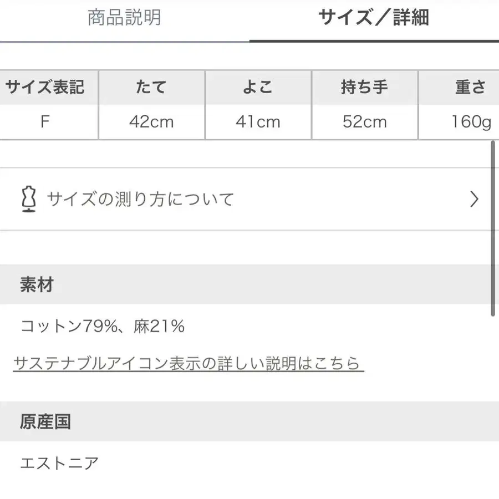Click the サイズ表記 table header
The width and height of the screenshot is (499, 499).
tap(45, 87)
